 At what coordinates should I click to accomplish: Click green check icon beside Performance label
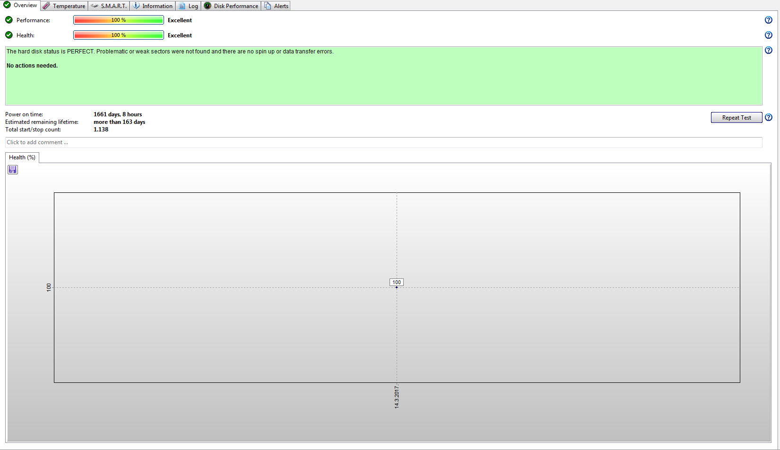9,20
